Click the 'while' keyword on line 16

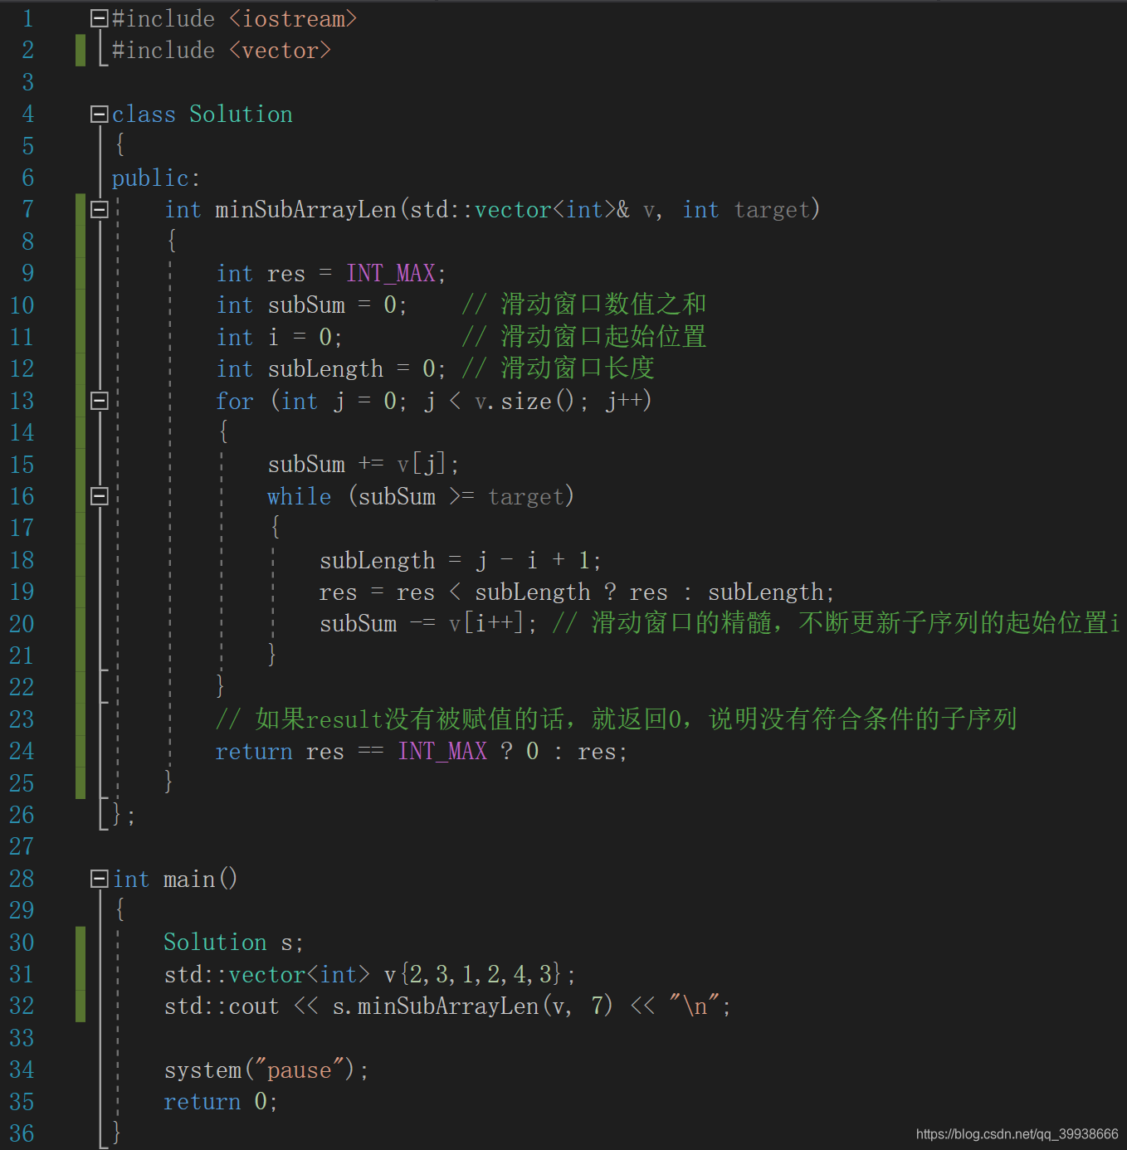click(x=299, y=496)
